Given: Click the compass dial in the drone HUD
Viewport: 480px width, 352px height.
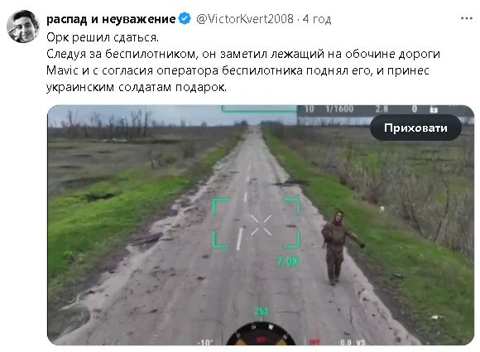Looking at the screenshot, I should [261, 335].
